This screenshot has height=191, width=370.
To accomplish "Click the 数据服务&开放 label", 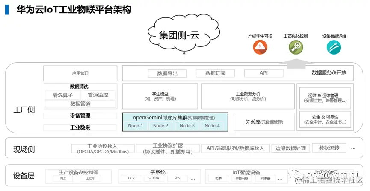I will [329, 72].
